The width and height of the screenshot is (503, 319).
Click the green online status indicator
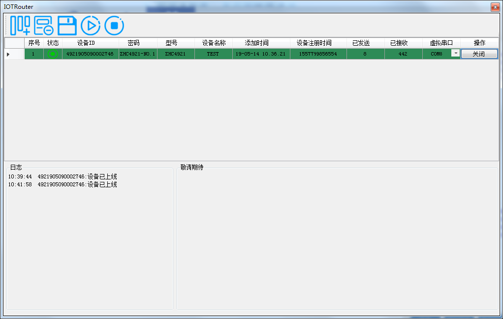[x=53, y=54]
